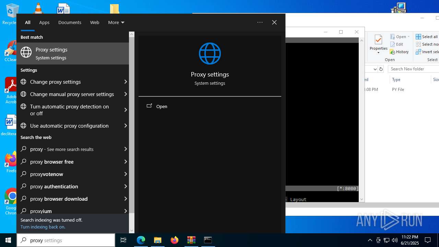This screenshot has height=247, width=439.
Task: Click Edit in the Explorer ribbon
Action: click(x=396, y=44)
